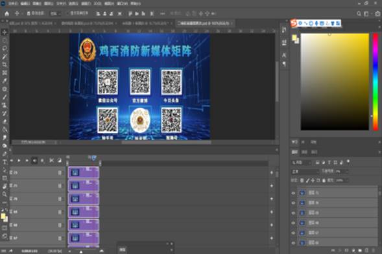Open the layer Fill slider arrow
This screenshot has width=382, height=254.
[x=347, y=181]
